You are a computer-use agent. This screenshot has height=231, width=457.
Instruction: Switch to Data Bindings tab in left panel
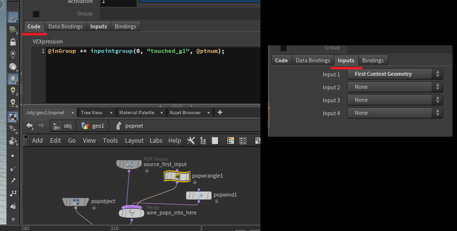tap(65, 26)
